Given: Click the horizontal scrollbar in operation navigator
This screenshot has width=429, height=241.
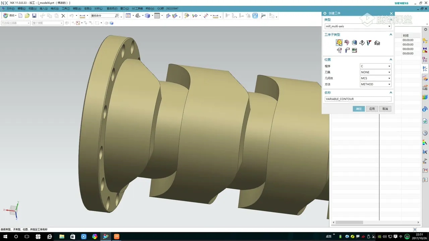Looking at the screenshot, I should click(349, 222).
